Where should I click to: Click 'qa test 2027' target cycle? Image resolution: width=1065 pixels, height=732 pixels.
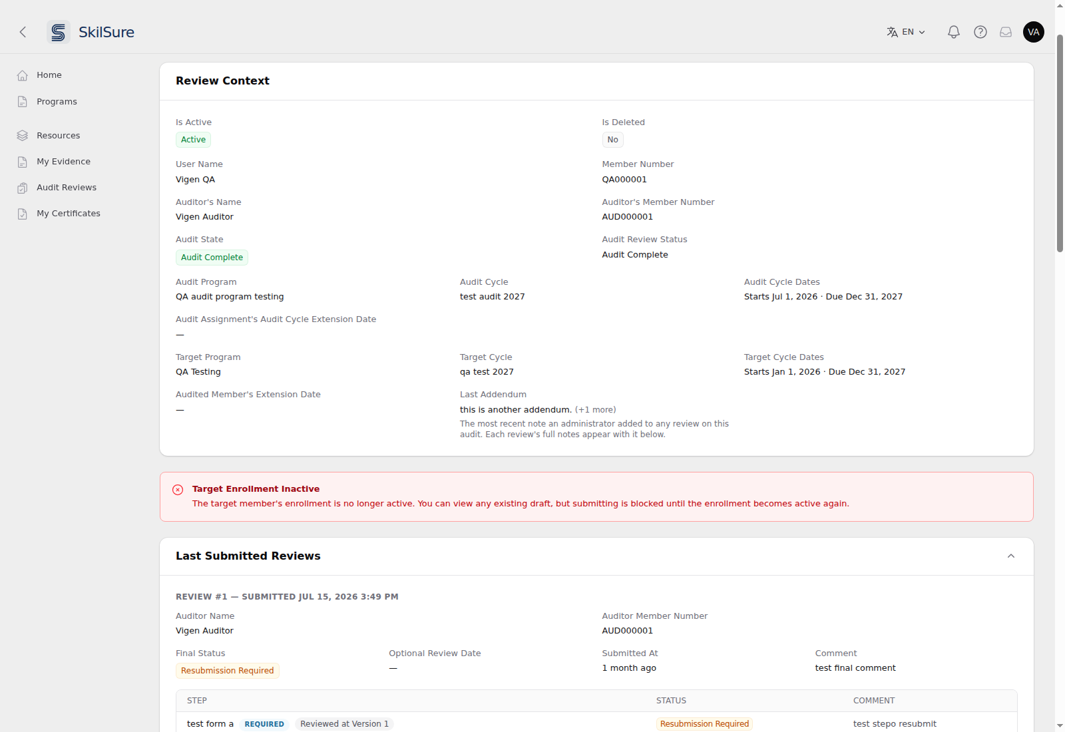point(487,372)
